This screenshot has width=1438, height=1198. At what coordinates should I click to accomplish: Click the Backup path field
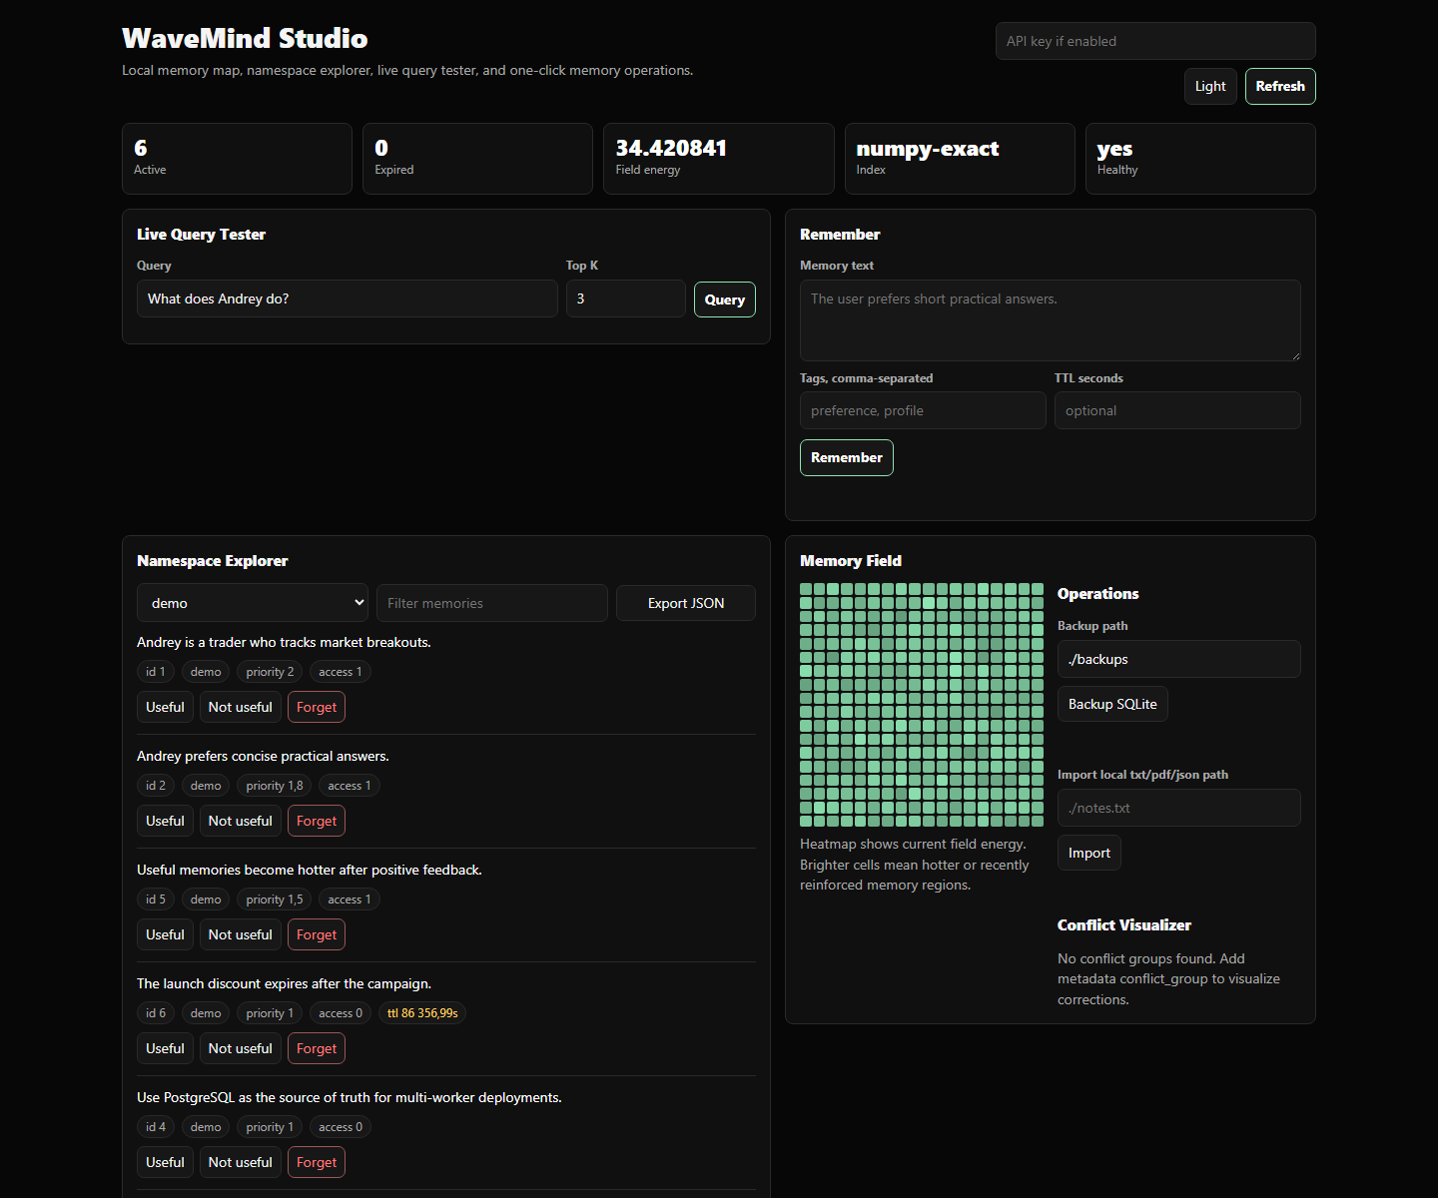(1178, 659)
